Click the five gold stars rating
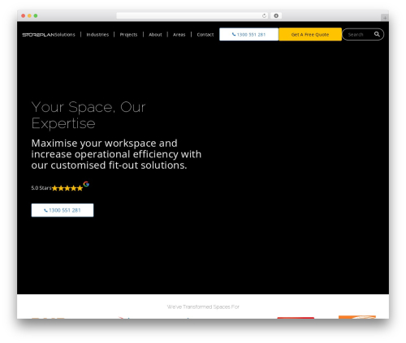The image size is (406, 343). (x=67, y=188)
